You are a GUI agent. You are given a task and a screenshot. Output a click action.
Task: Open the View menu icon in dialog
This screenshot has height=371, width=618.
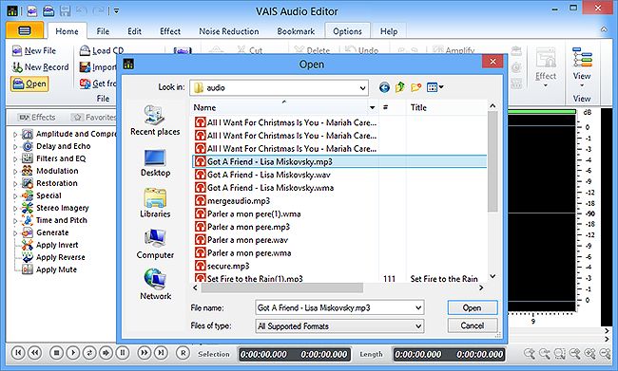[x=435, y=87]
